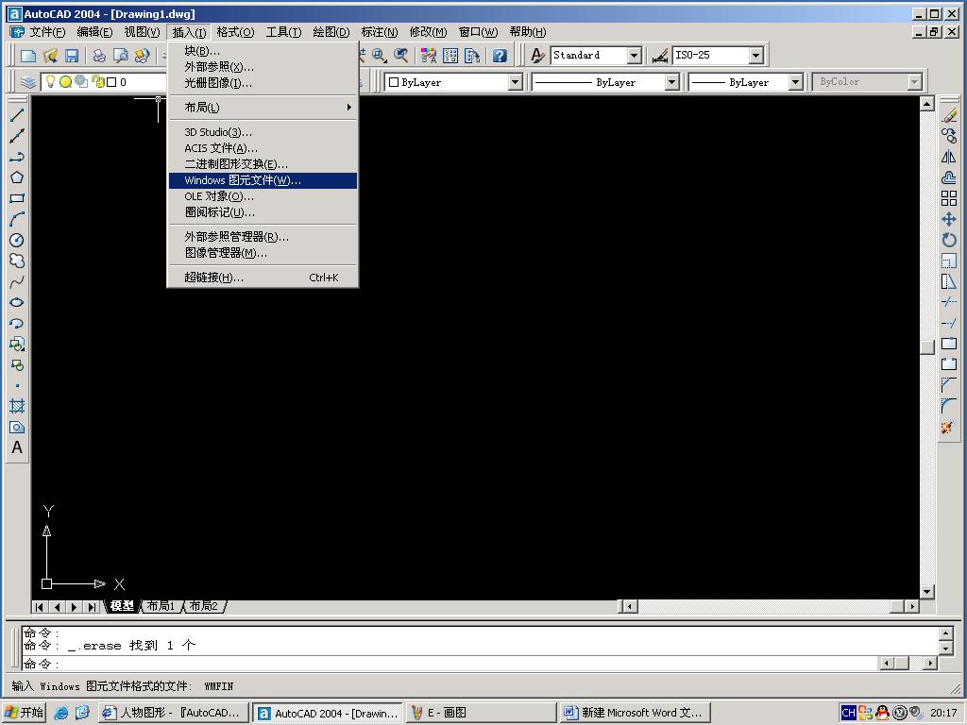Open 新建 Microsoft Word taskbar button
Screen dimensions: 967x725
click(x=635, y=713)
